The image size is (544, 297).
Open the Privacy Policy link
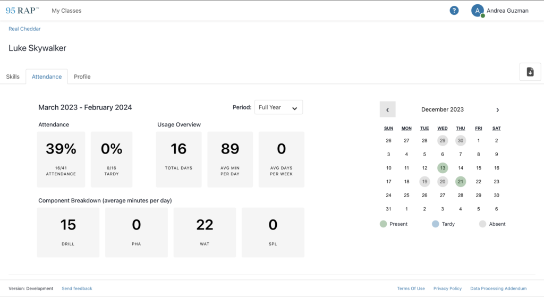coord(447,288)
